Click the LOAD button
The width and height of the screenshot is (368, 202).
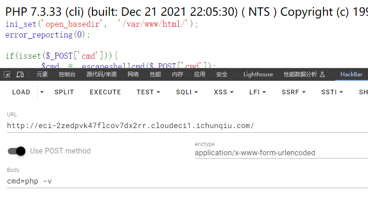click(21, 92)
